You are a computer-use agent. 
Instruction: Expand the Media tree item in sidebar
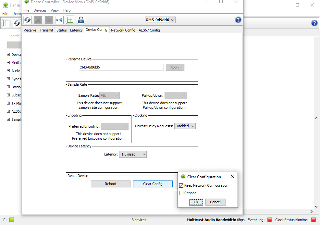click(8, 63)
